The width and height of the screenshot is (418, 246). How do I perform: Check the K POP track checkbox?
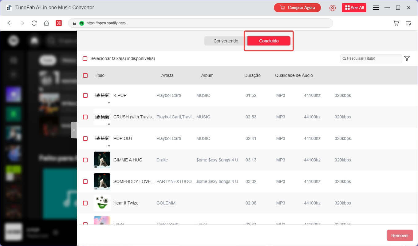85,95
